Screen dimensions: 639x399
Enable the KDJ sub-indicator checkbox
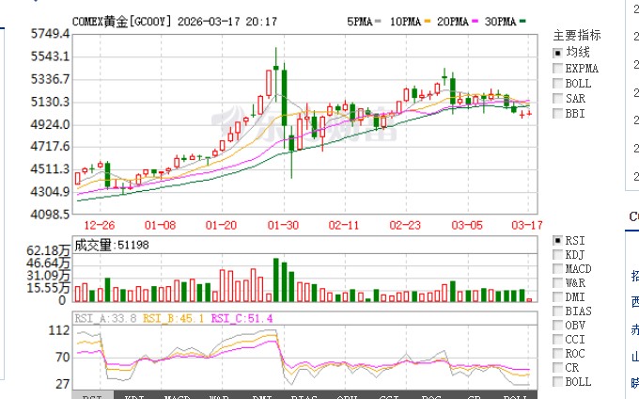(x=557, y=254)
